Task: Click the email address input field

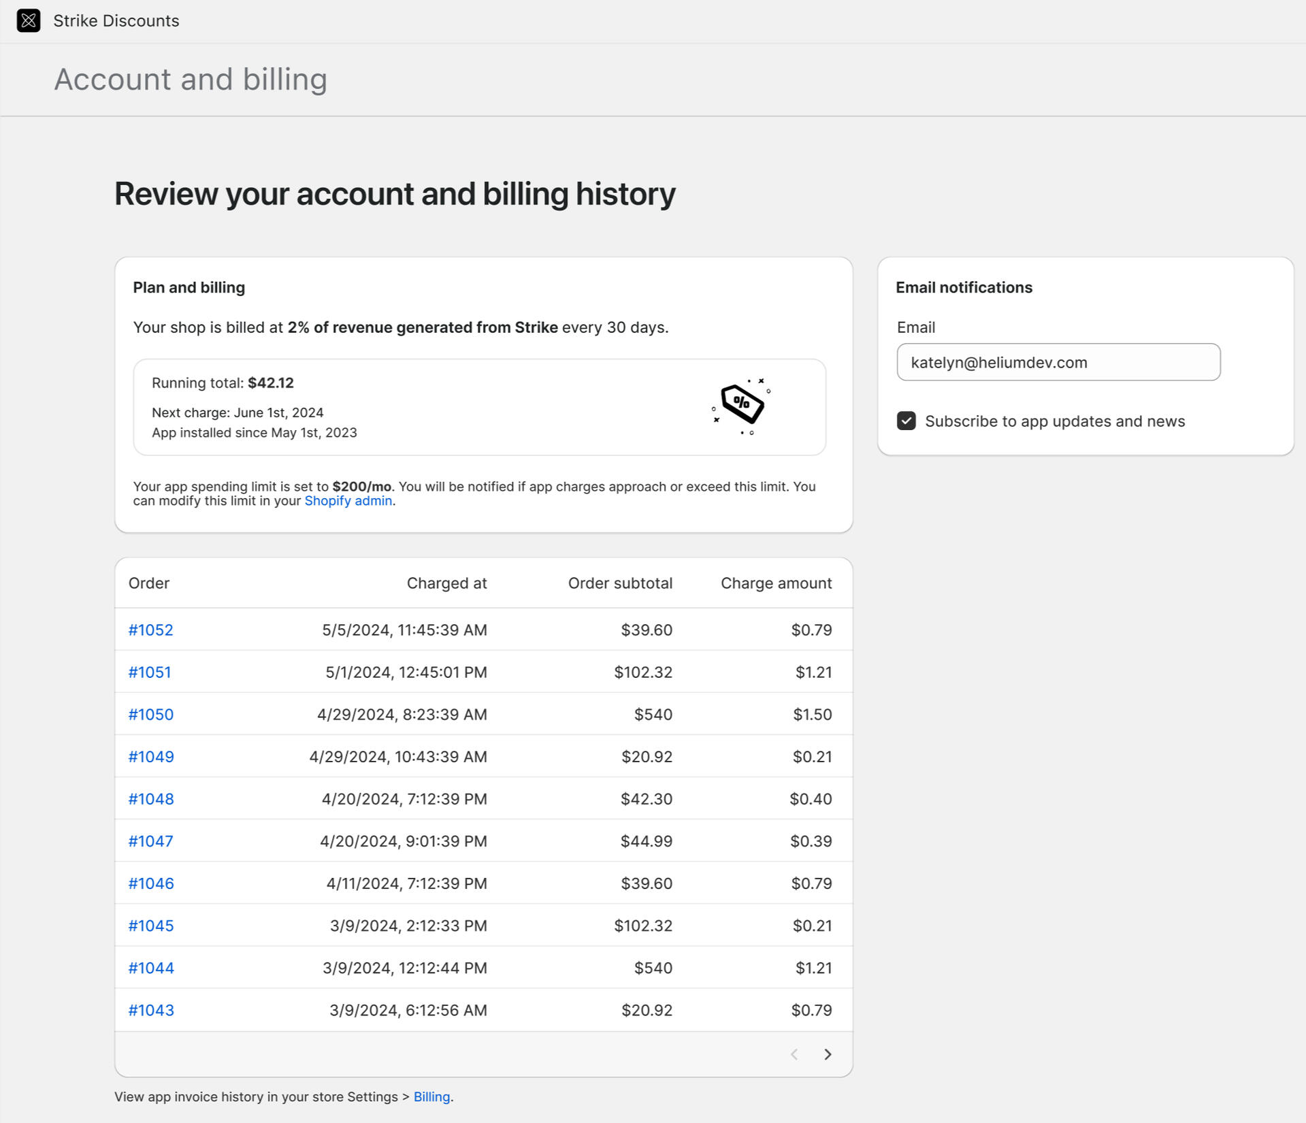Action: click(1058, 362)
